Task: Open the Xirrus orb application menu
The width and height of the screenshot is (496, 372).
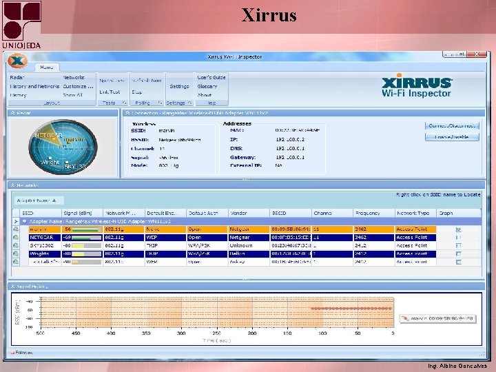Action: point(17,61)
